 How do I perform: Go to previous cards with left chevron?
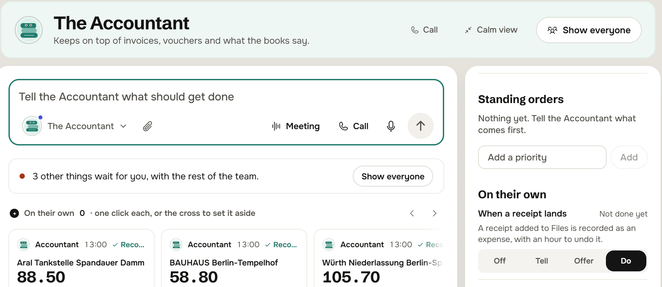pos(412,213)
